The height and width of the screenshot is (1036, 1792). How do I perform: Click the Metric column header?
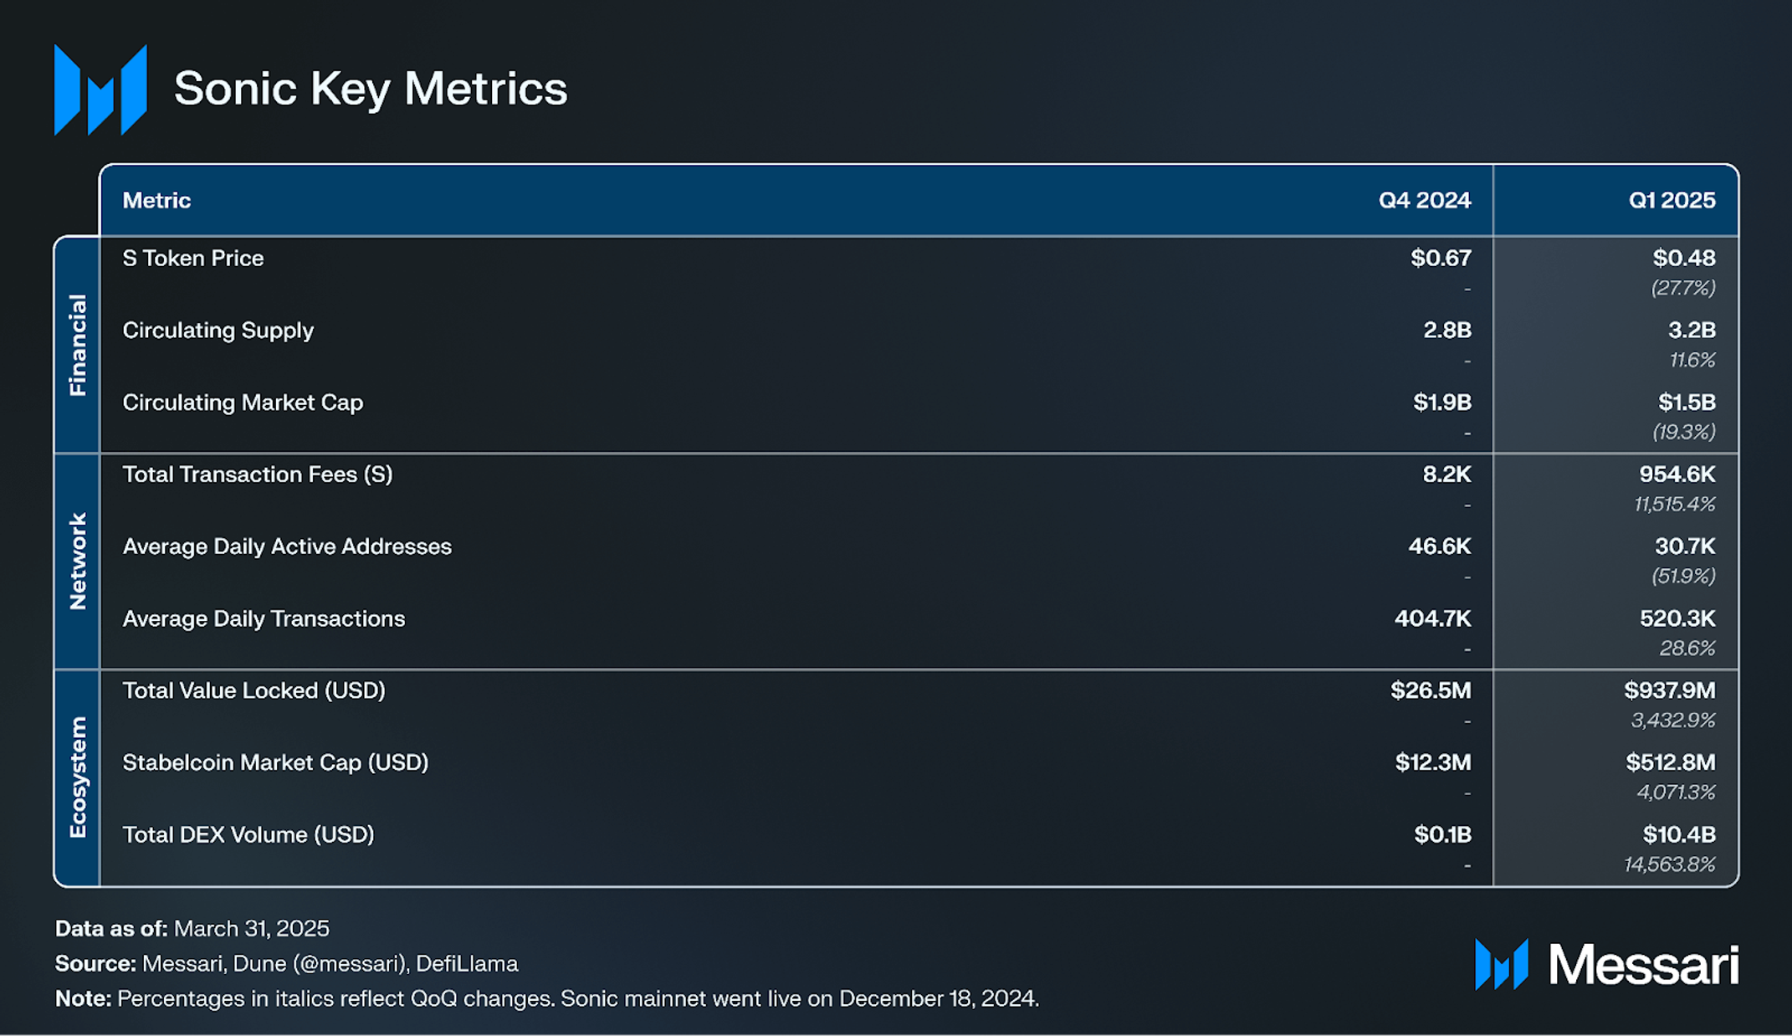pyautogui.click(x=156, y=200)
